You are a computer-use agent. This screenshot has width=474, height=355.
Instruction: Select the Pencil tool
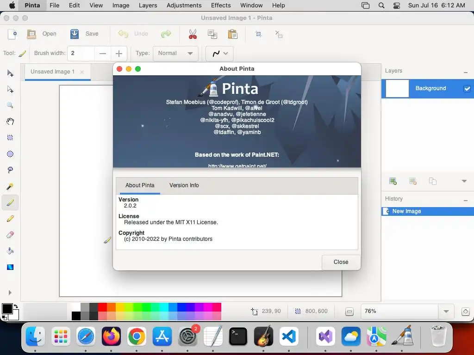(x=10, y=219)
